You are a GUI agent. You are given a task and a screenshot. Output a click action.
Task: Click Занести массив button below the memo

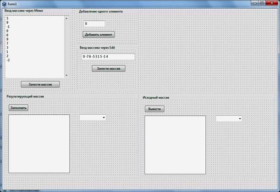(40, 85)
